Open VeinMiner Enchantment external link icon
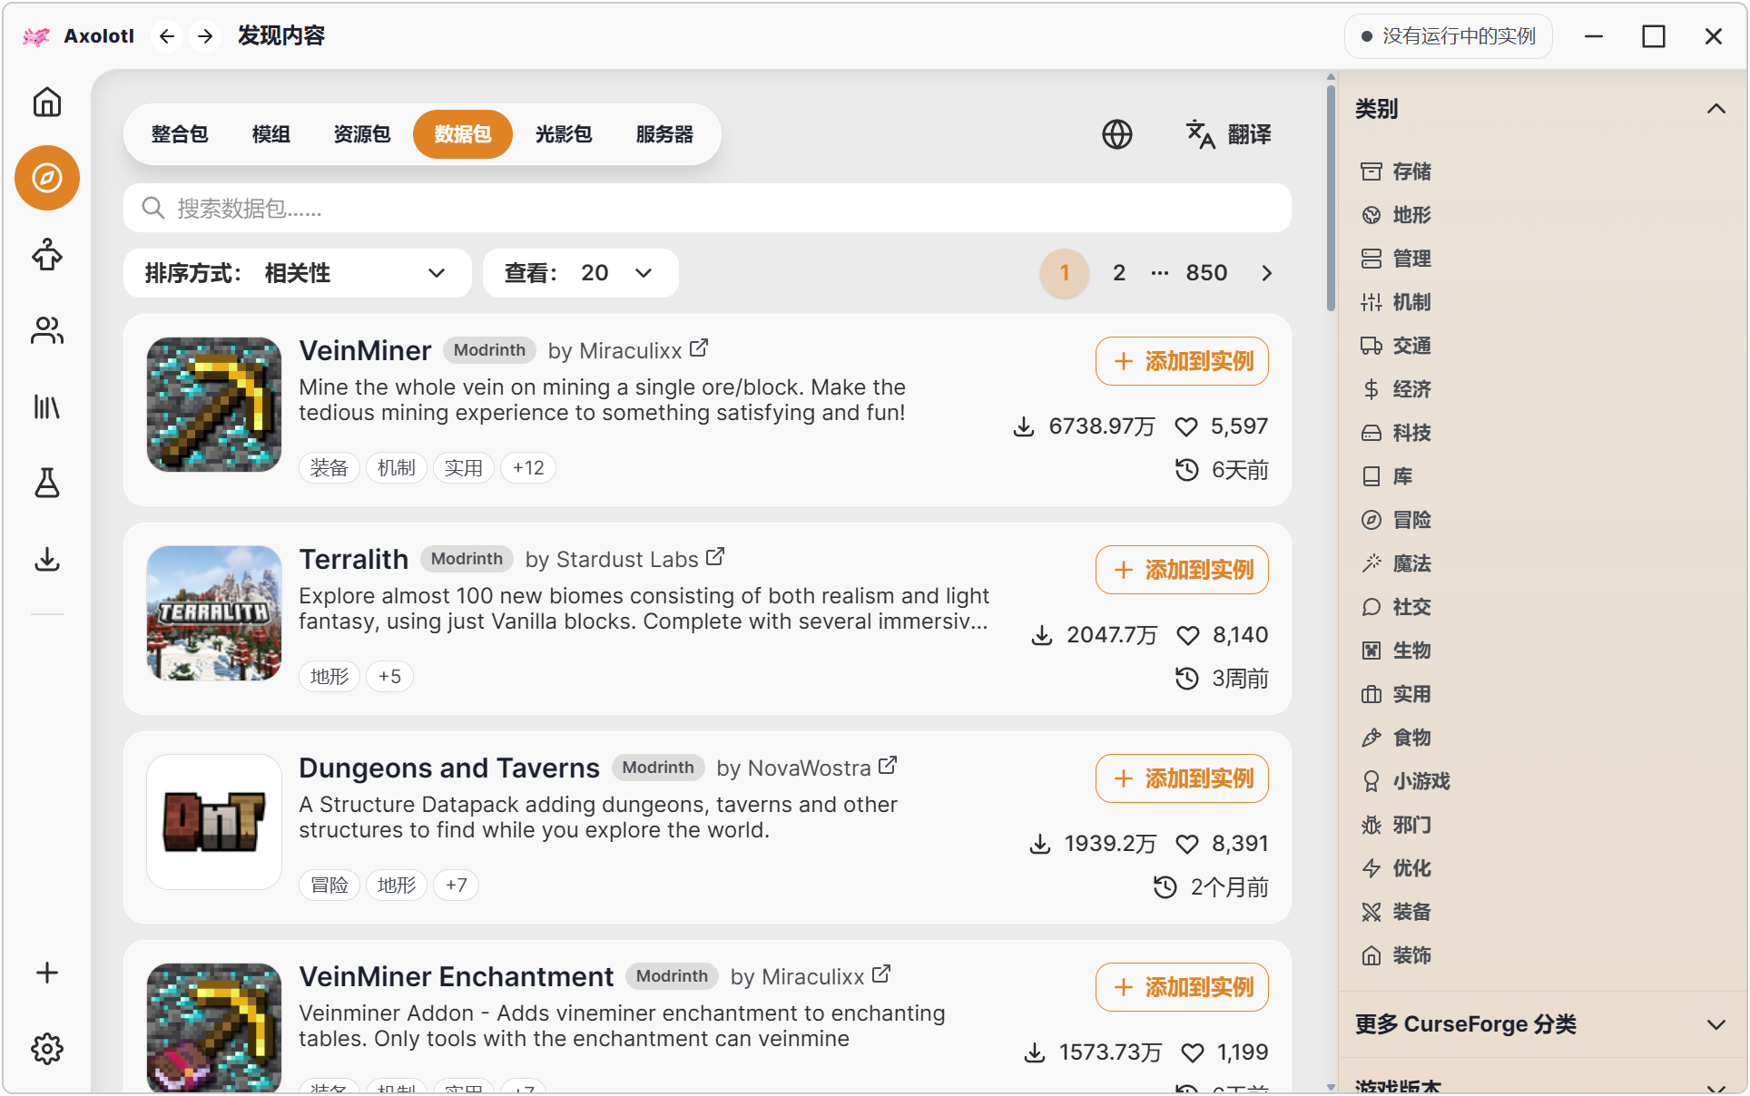1750x1096 pixels. (881, 974)
